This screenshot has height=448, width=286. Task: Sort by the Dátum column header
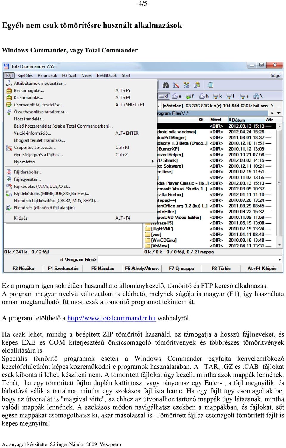246,120
